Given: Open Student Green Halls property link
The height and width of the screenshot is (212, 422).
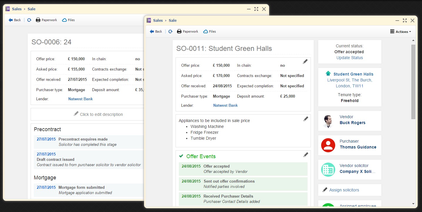Looking at the screenshot, I should pos(353,74).
